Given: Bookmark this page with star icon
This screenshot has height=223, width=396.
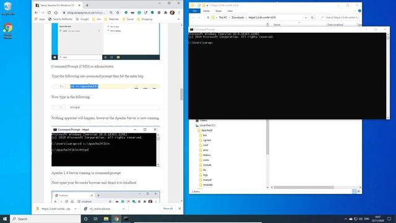Looking at the screenshot, I should (x=118, y=12).
